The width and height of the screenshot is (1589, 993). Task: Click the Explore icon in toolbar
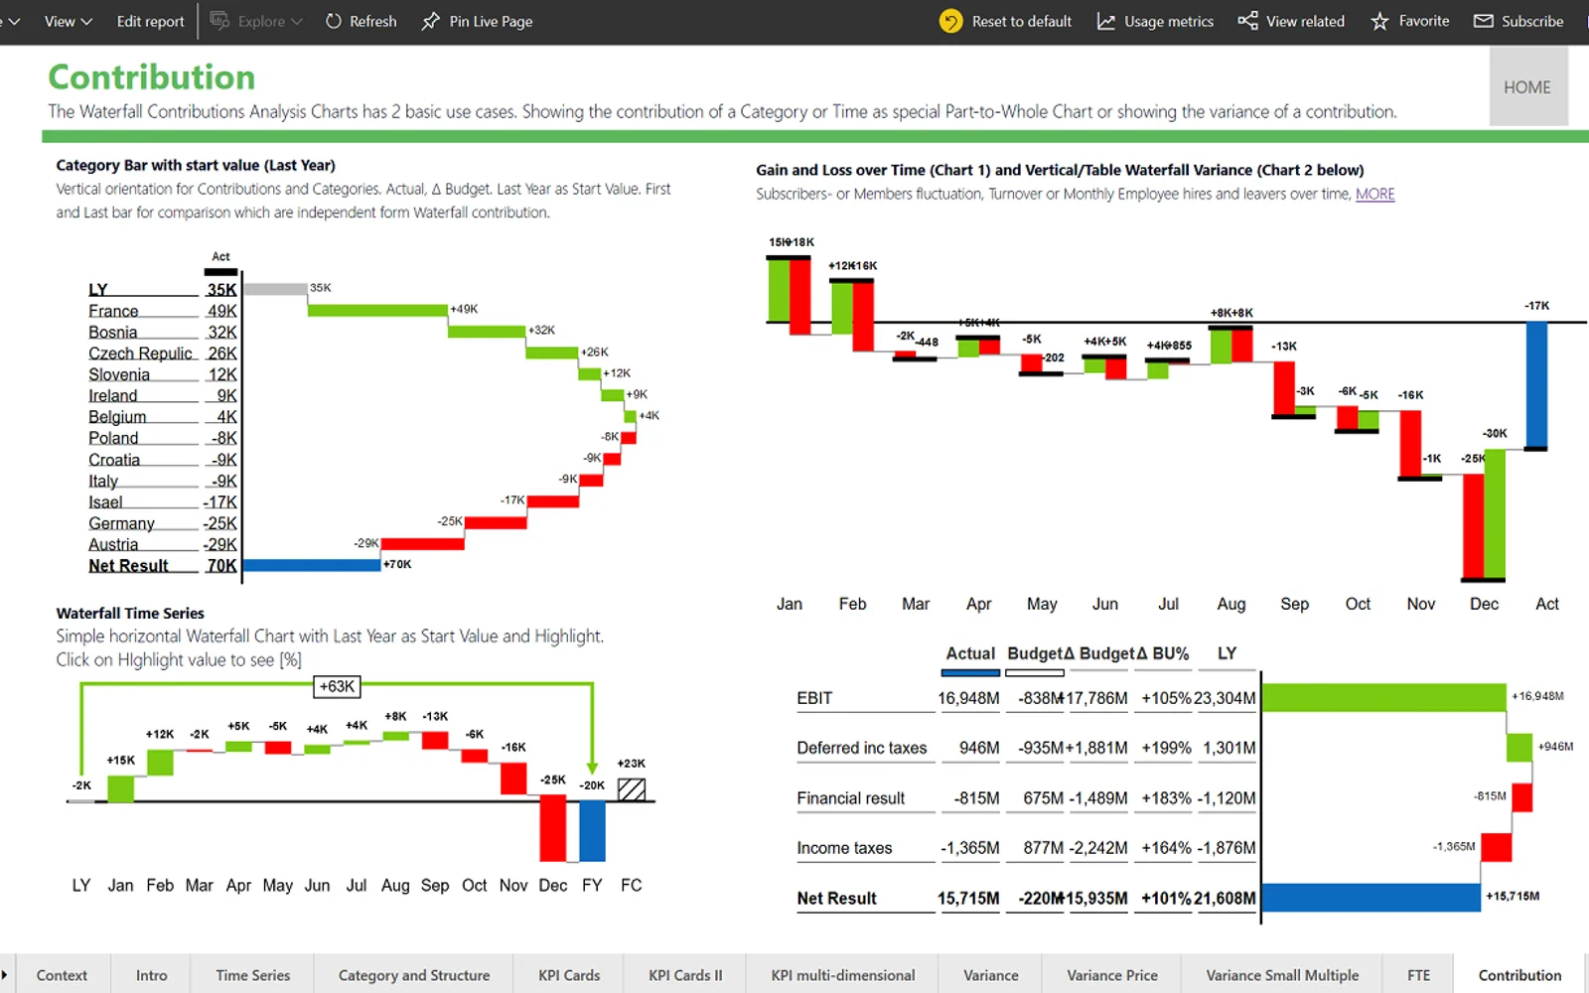[x=219, y=21]
